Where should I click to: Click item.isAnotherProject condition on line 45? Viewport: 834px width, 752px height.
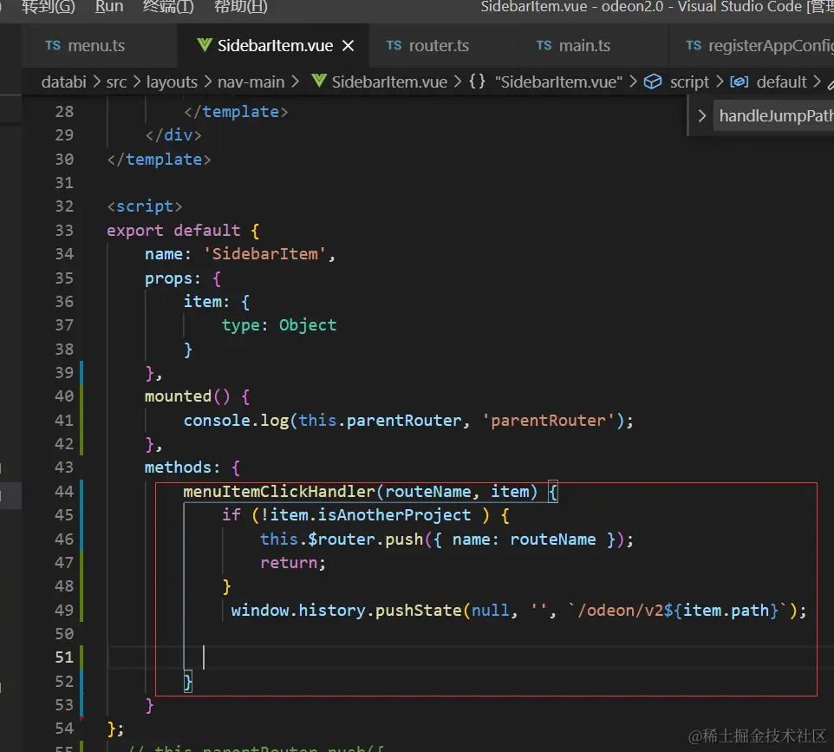(371, 515)
